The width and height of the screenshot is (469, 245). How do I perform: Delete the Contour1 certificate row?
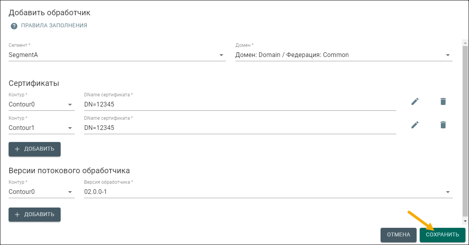click(x=443, y=125)
